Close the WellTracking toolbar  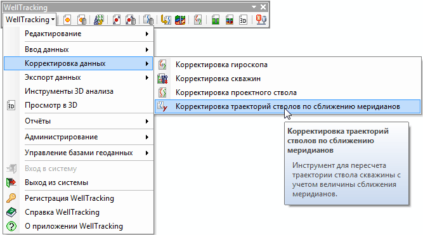(x=263, y=7)
